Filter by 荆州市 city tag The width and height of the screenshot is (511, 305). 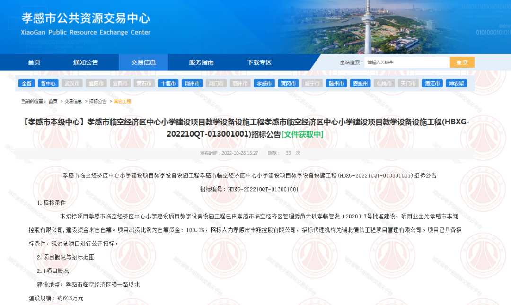coord(192,83)
